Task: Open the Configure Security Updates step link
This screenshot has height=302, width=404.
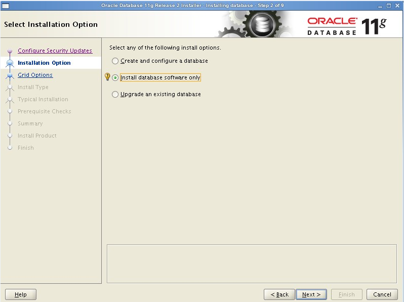Action: pyautogui.click(x=55, y=51)
